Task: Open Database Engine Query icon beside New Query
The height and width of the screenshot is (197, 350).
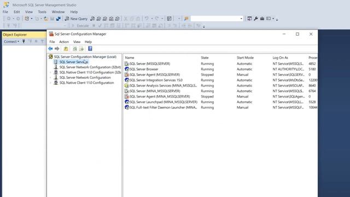Action: 92,19
